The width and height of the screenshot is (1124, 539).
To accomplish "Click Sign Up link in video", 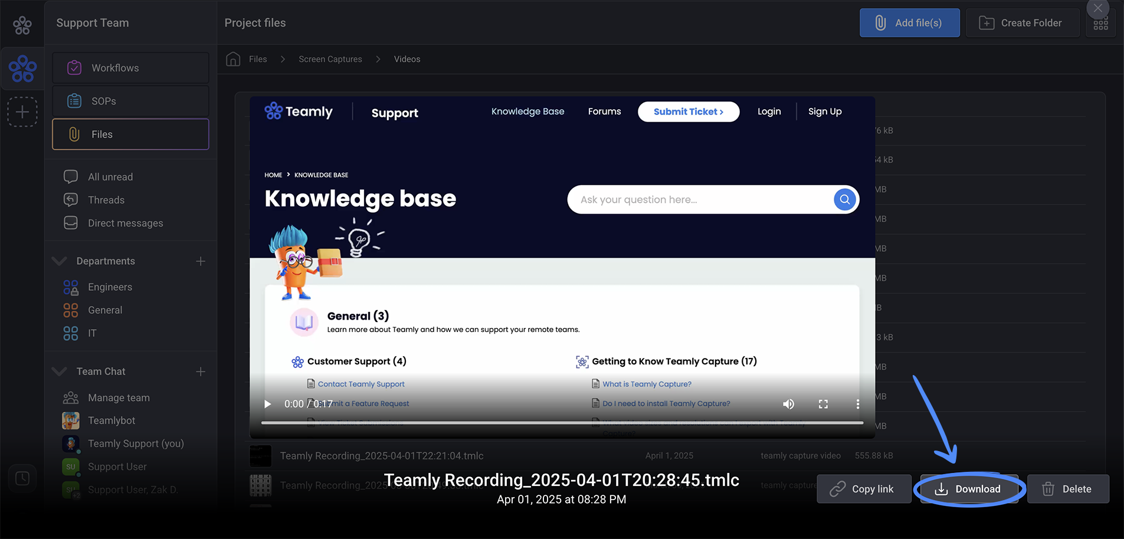I will coord(825,111).
